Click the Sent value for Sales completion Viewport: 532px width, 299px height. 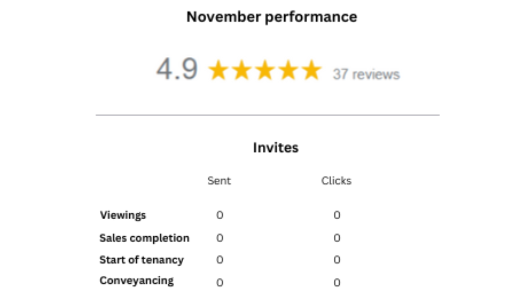tap(219, 238)
